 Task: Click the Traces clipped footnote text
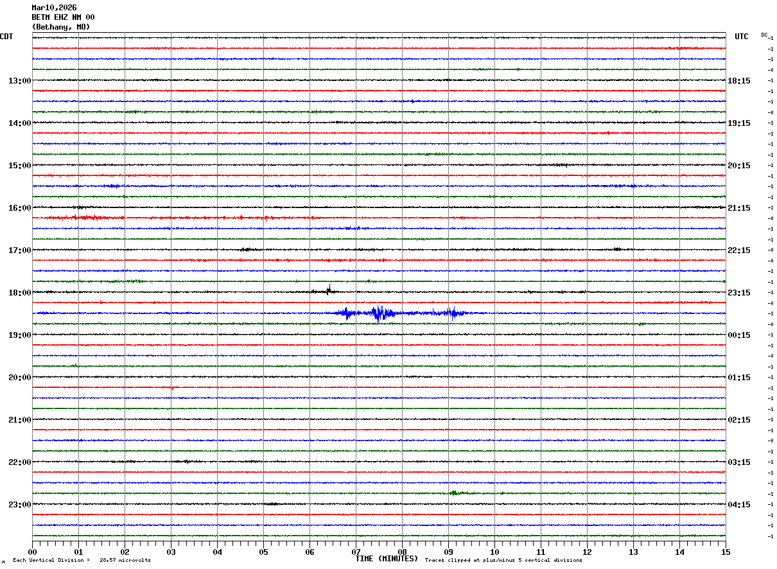(503, 561)
